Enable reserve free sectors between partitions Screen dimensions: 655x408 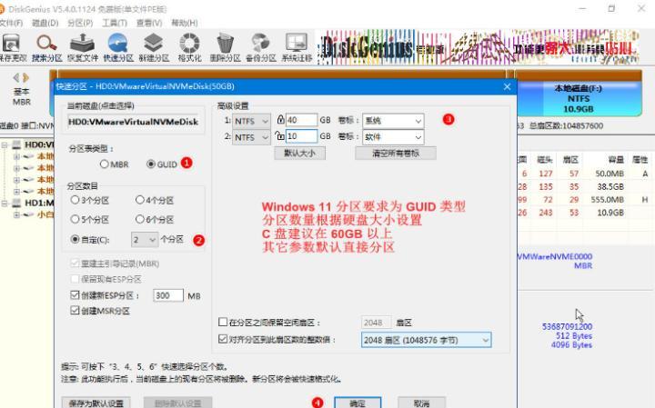click(223, 322)
